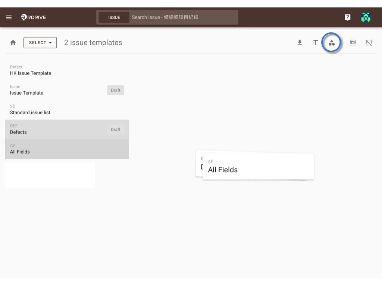This screenshot has width=382, height=286.
Task: Click the RDrive logo
Action: click(x=33, y=17)
